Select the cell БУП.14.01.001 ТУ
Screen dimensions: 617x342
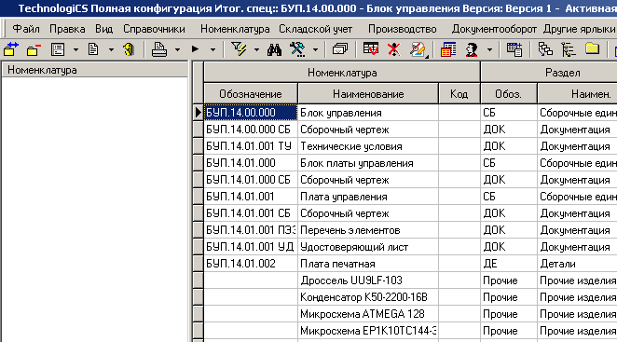tap(251, 146)
